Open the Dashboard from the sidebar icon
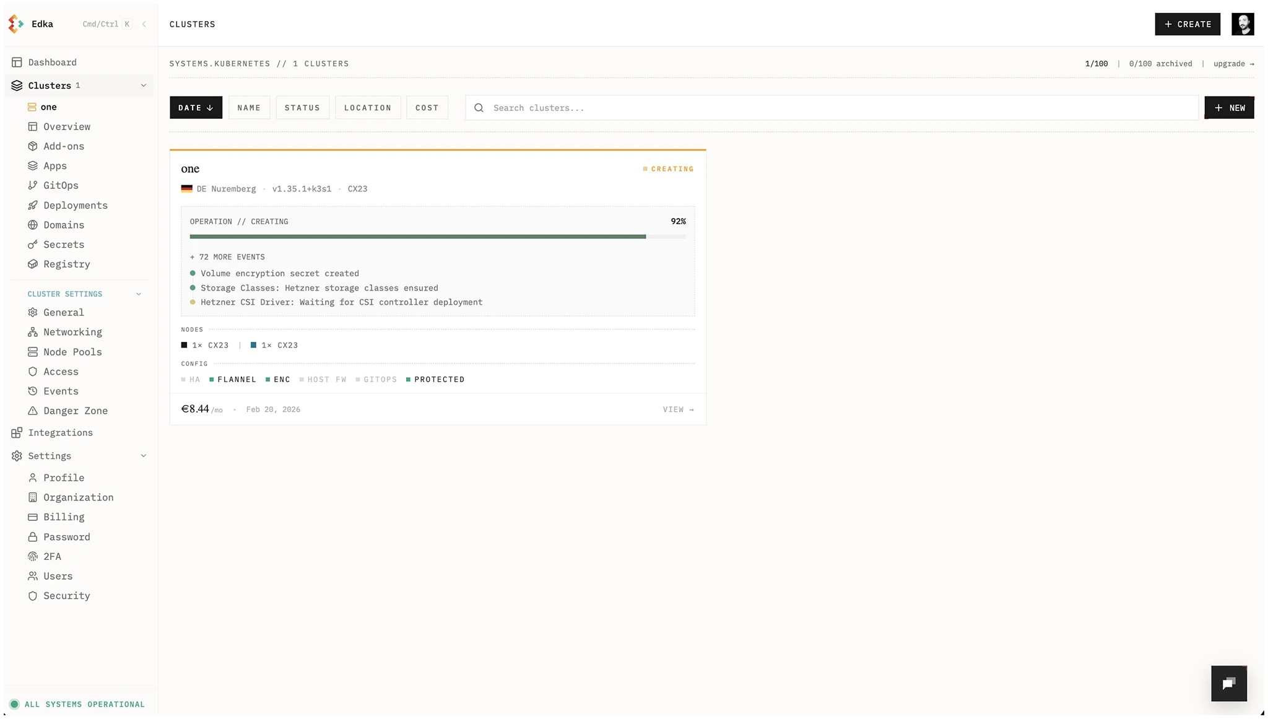Viewport: 1268px width, 719px height. pyautogui.click(x=17, y=62)
